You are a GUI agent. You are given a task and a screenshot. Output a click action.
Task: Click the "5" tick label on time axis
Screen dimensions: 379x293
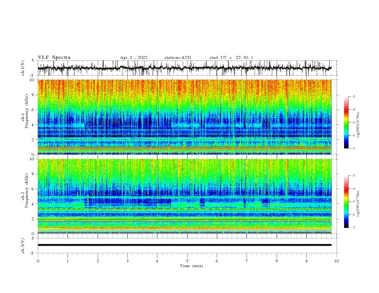point(187,261)
